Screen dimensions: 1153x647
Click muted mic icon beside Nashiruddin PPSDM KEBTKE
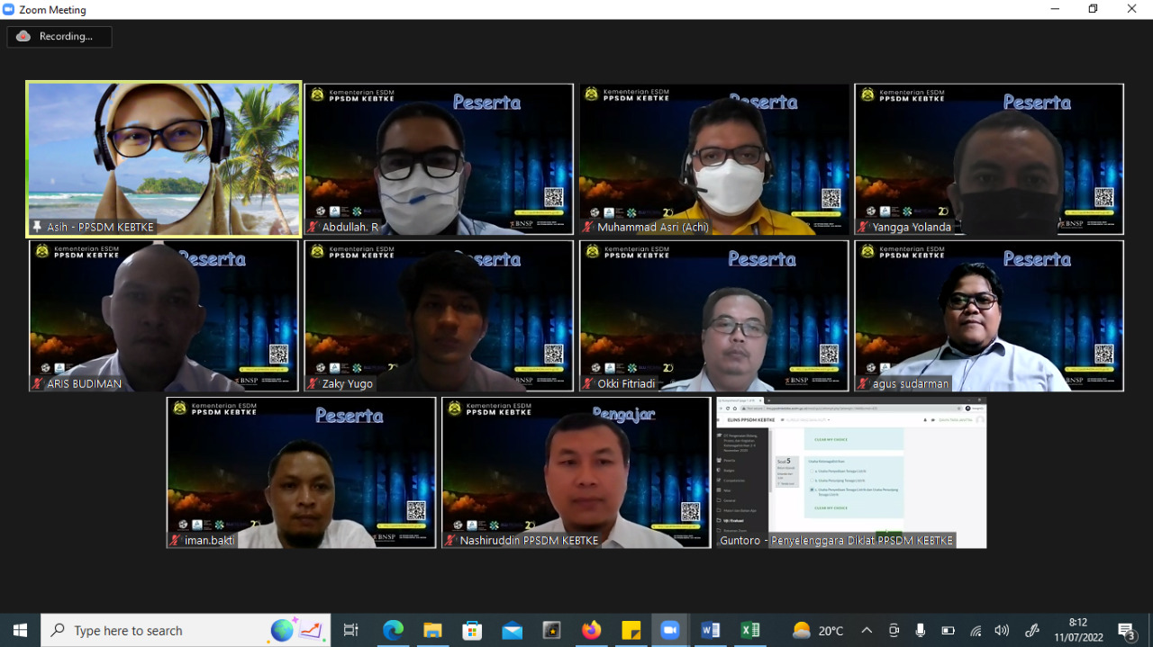click(450, 541)
